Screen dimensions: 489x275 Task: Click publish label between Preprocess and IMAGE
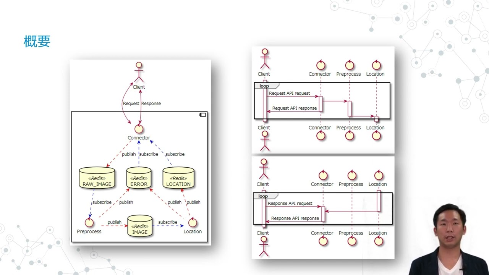click(114, 222)
